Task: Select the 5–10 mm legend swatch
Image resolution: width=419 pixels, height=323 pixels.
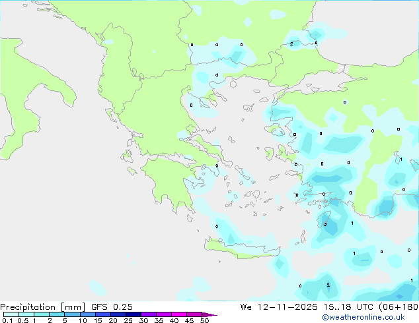Action: (x=72, y=314)
